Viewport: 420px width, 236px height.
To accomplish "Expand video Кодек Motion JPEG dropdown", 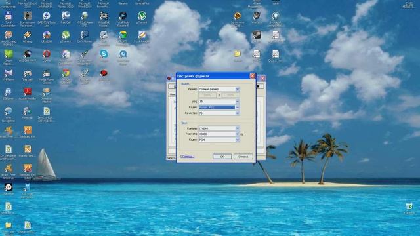I will [x=238, y=108].
